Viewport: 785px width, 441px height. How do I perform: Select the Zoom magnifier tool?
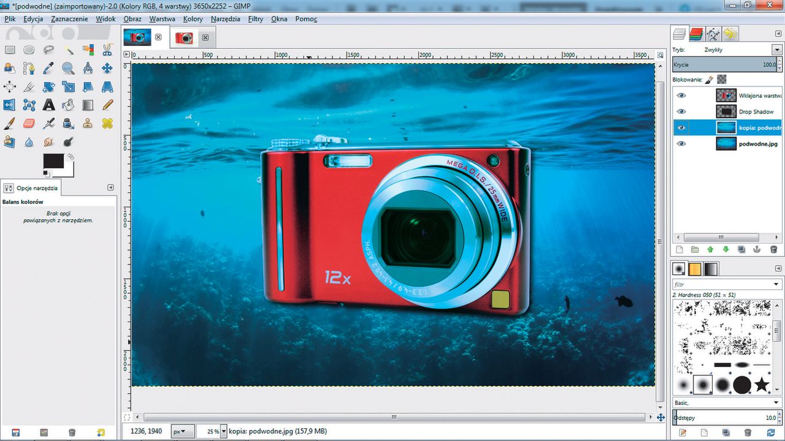[x=68, y=68]
